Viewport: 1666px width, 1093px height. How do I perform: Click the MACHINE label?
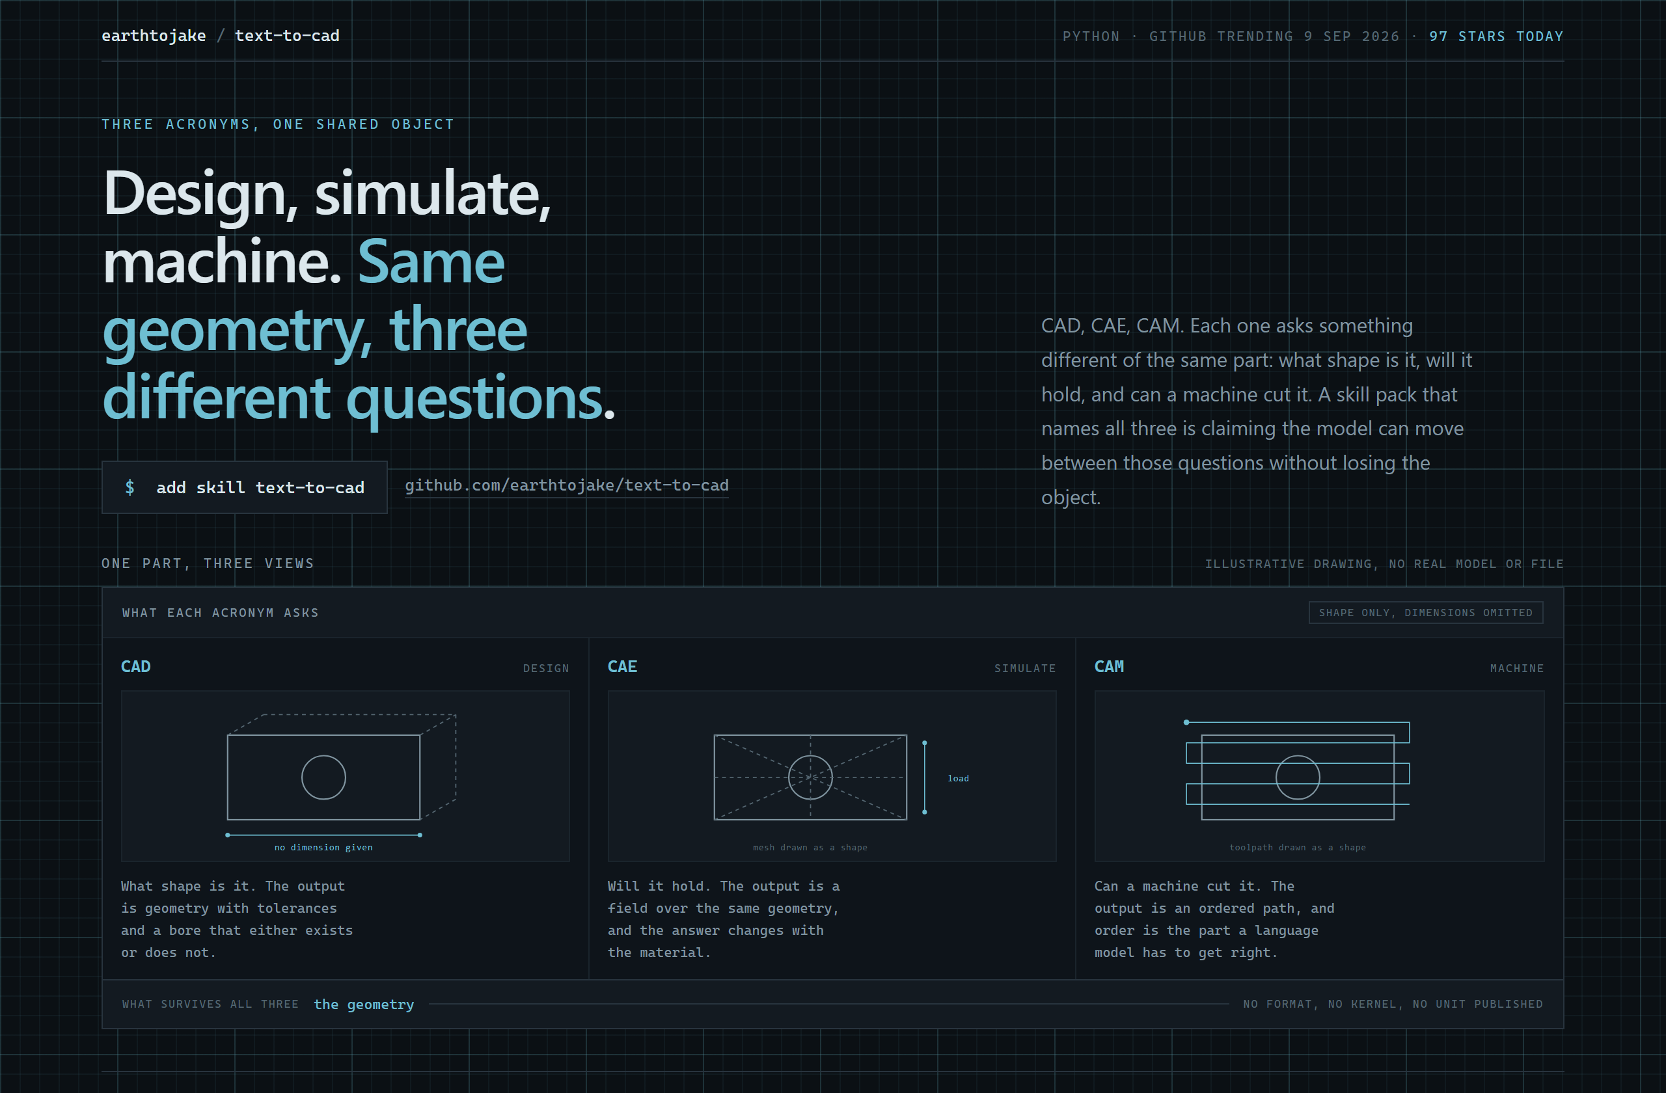(1517, 668)
